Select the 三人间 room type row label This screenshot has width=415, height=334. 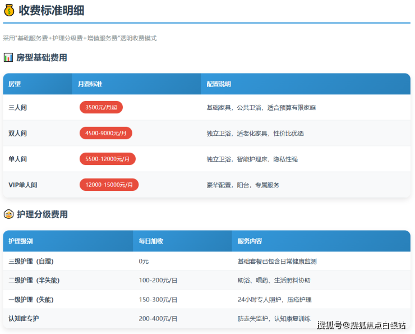pyautogui.click(x=18, y=107)
